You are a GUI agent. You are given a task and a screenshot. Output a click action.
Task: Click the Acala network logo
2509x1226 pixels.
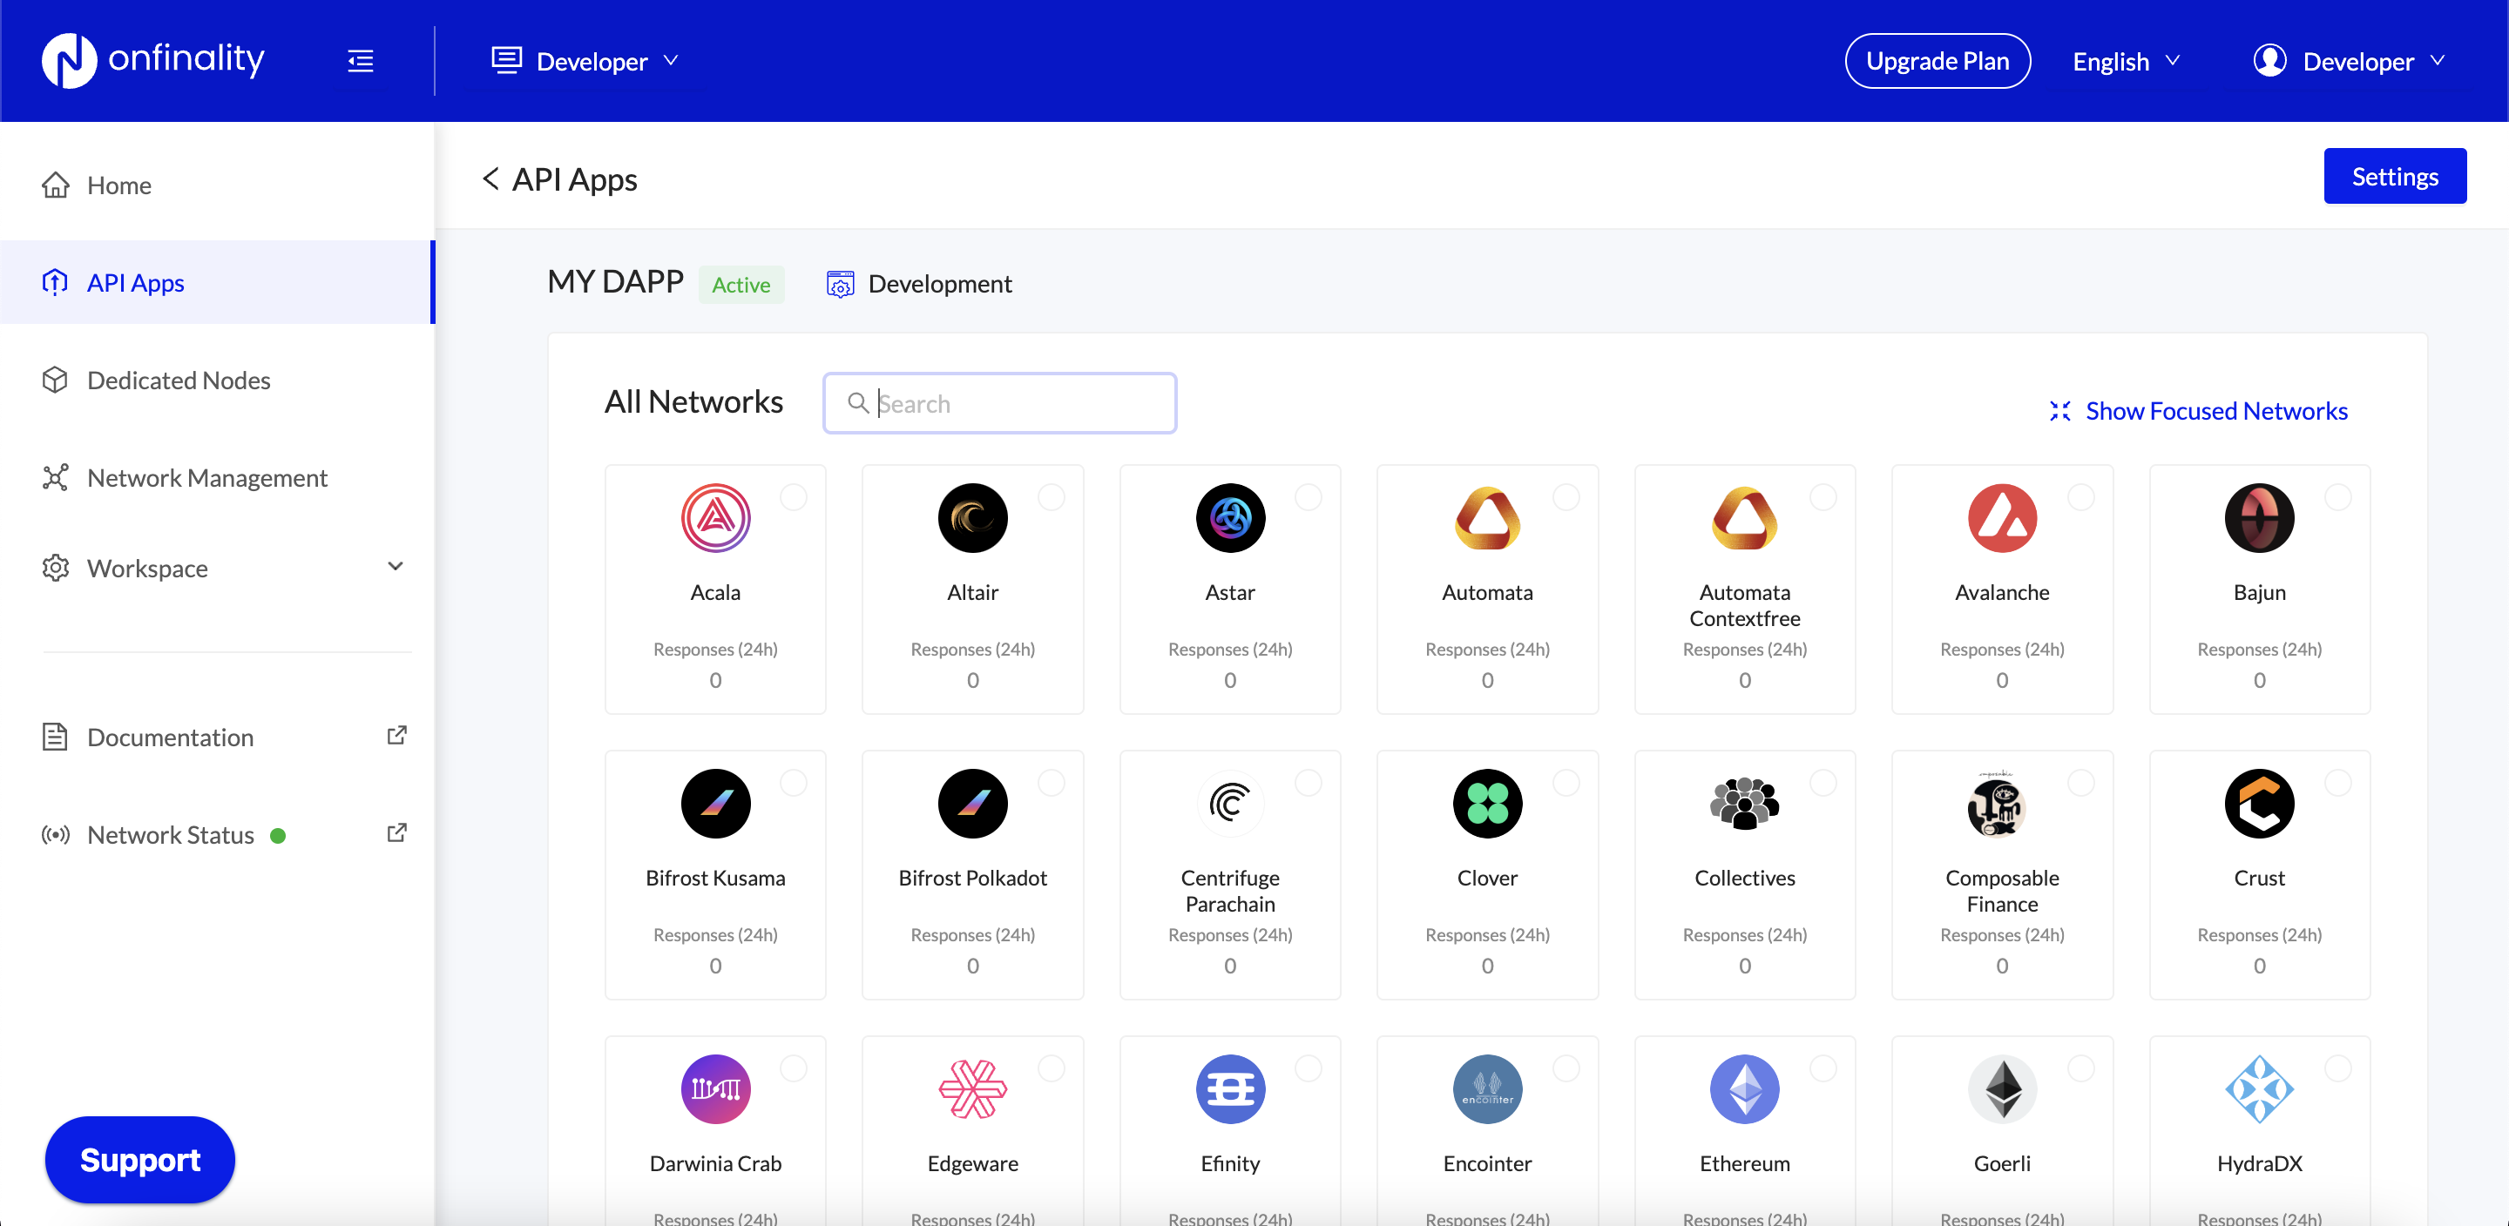coord(715,518)
